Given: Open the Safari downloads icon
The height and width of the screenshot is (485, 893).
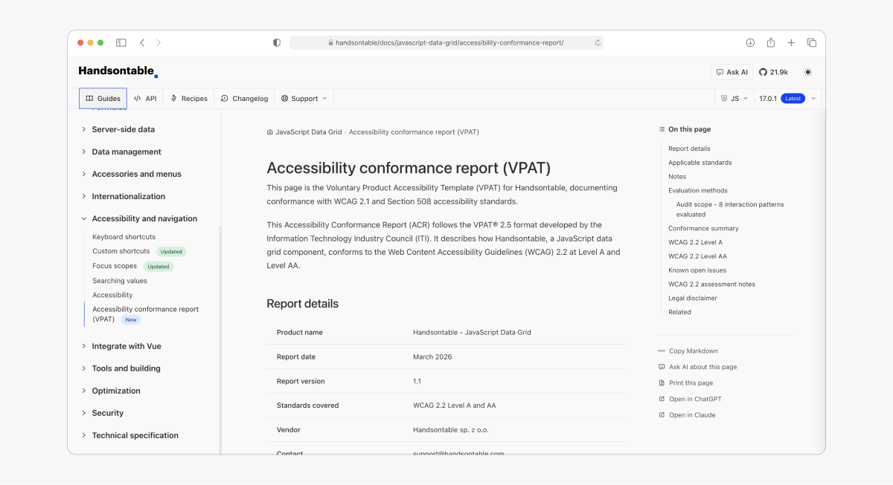Looking at the screenshot, I should [x=750, y=43].
